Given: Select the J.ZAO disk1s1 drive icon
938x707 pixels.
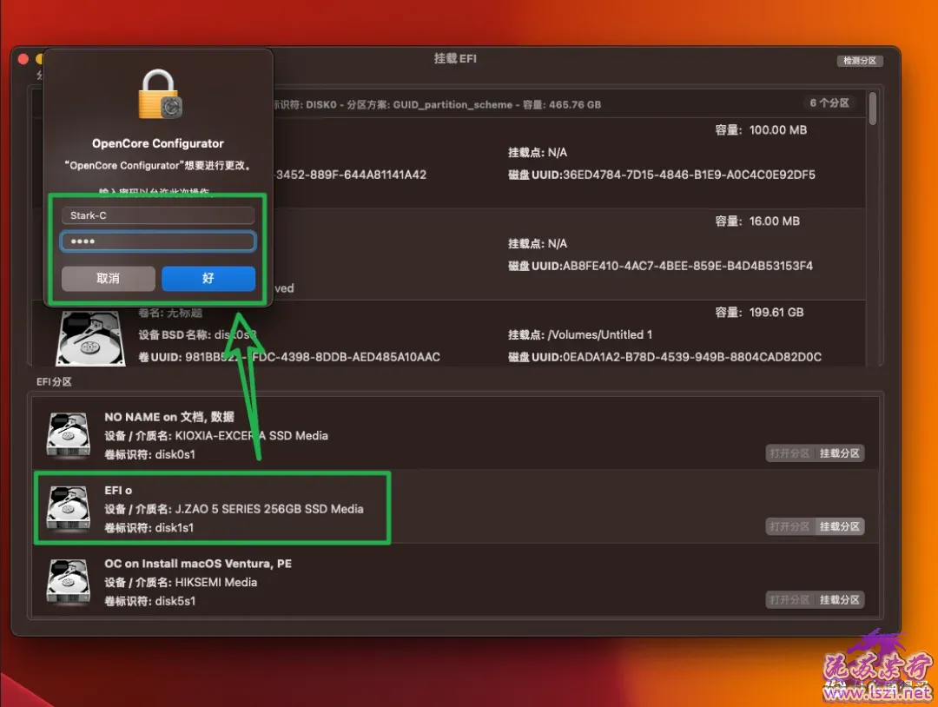Looking at the screenshot, I should point(69,508).
